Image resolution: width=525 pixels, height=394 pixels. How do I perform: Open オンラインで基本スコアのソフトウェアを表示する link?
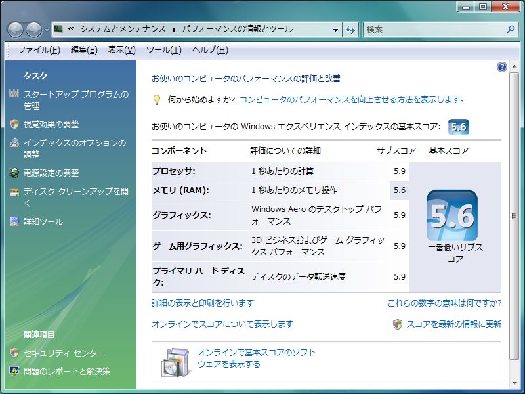pos(257,358)
